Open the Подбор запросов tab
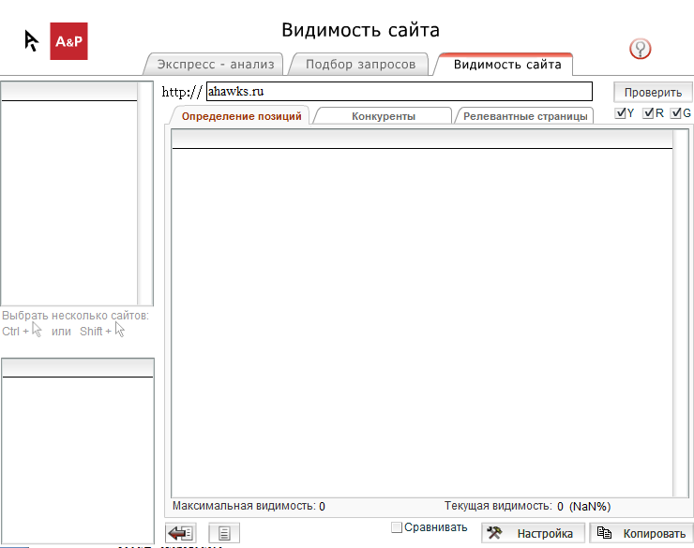The width and height of the screenshot is (694, 548). pos(361,65)
